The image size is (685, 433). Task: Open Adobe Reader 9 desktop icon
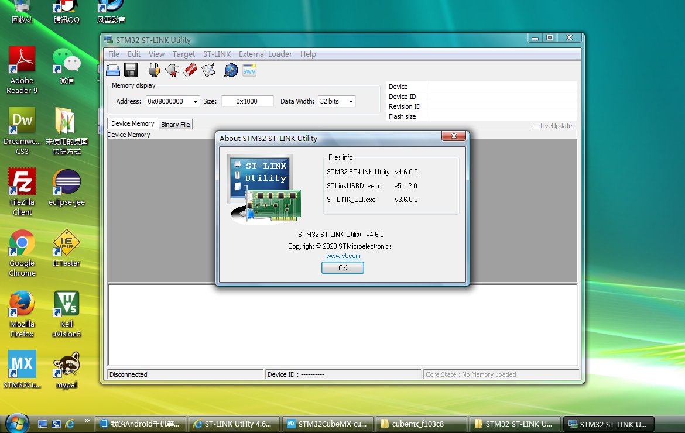(22, 70)
